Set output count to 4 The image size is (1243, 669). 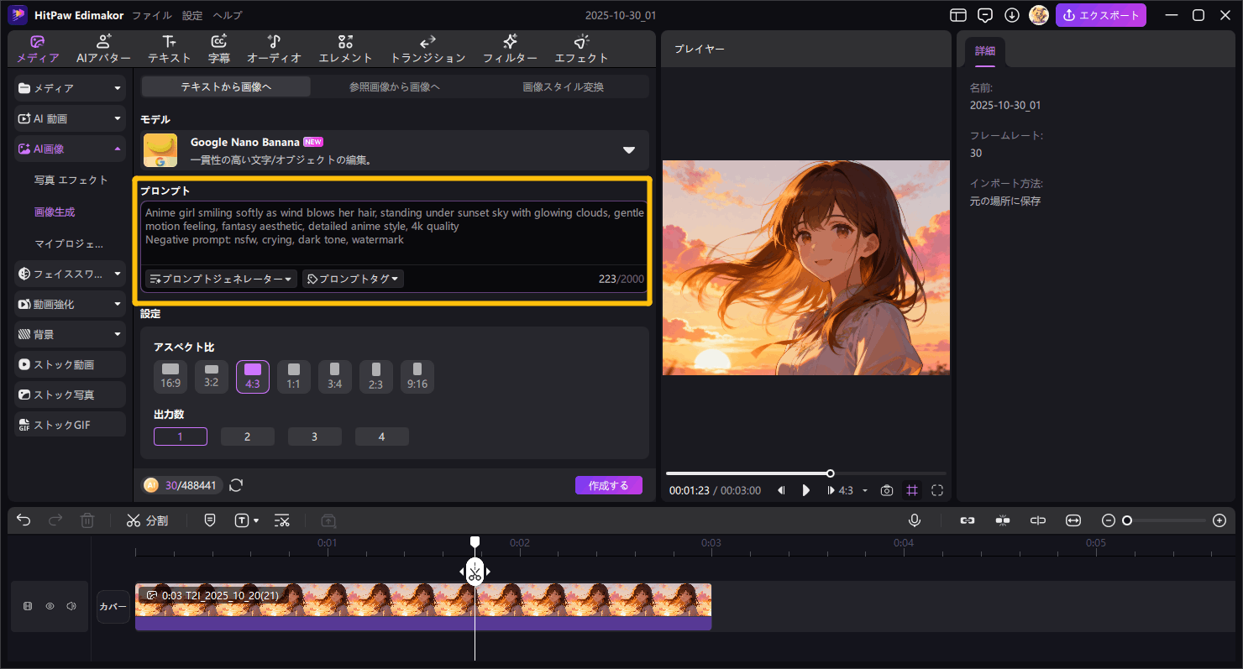(381, 436)
